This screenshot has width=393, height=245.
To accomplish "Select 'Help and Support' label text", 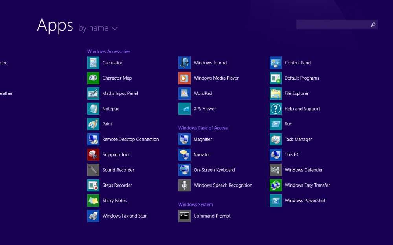I will point(302,109).
